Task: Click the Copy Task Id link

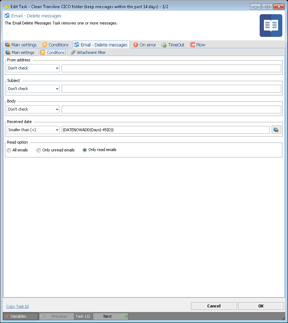Action: coord(17,306)
